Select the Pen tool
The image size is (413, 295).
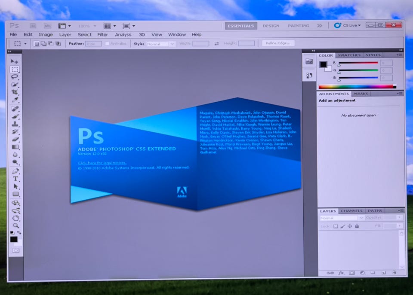click(15, 171)
